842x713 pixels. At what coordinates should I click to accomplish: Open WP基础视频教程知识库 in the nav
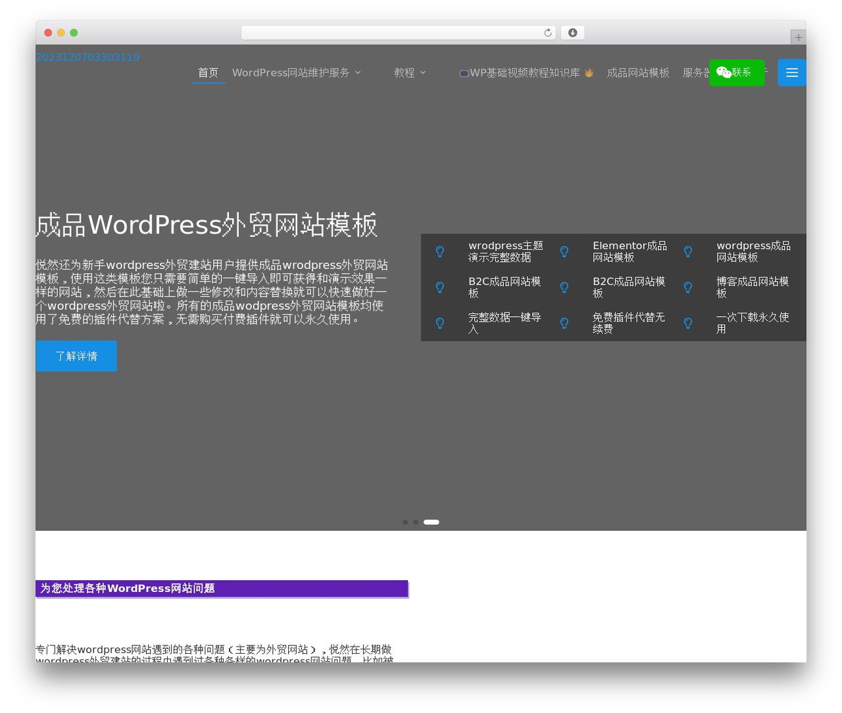click(x=526, y=72)
